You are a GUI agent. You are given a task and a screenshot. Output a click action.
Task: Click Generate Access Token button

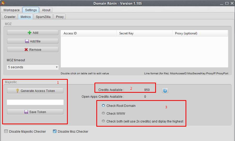click(35, 91)
